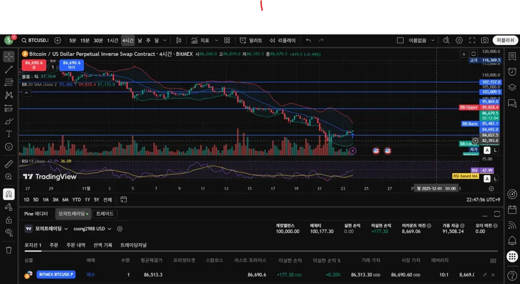The image size is (520, 284).
Task: Take a chart snapshot with camera
Action: coord(485,41)
